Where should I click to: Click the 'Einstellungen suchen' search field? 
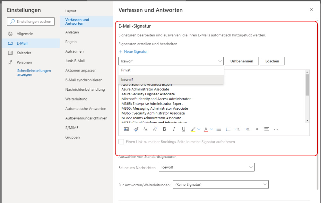[x=31, y=21]
